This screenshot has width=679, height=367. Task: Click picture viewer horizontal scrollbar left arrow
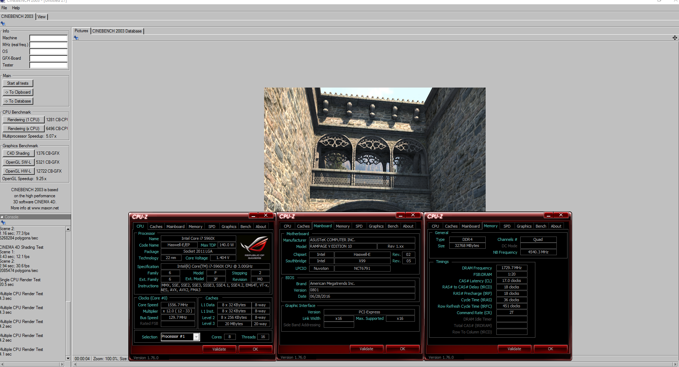75,364
